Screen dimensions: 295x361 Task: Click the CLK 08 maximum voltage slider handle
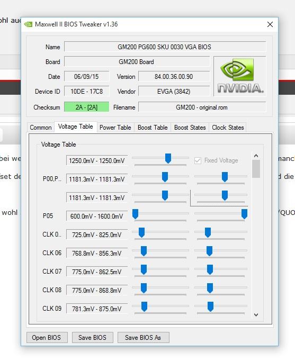point(210,288)
